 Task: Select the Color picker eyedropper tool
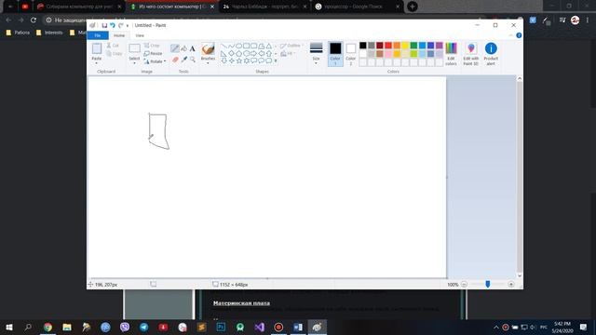pyautogui.click(x=184, y=60)
